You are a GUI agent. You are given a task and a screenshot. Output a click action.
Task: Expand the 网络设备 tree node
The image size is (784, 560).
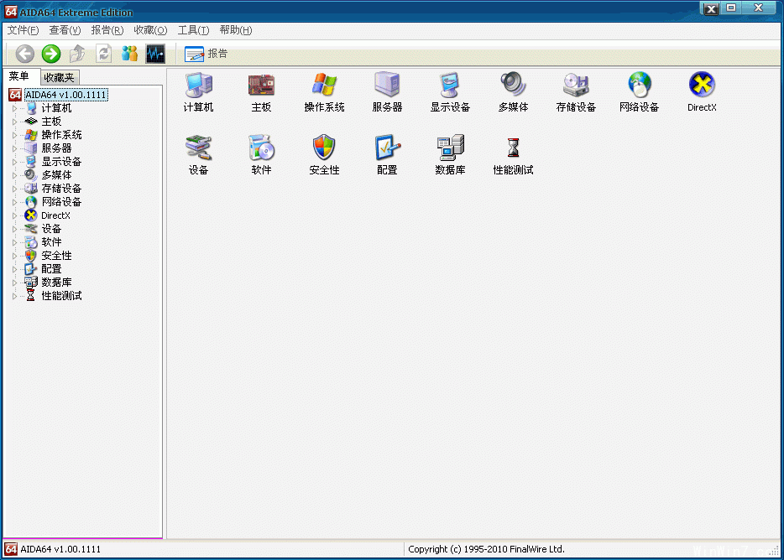click(13, 202)
